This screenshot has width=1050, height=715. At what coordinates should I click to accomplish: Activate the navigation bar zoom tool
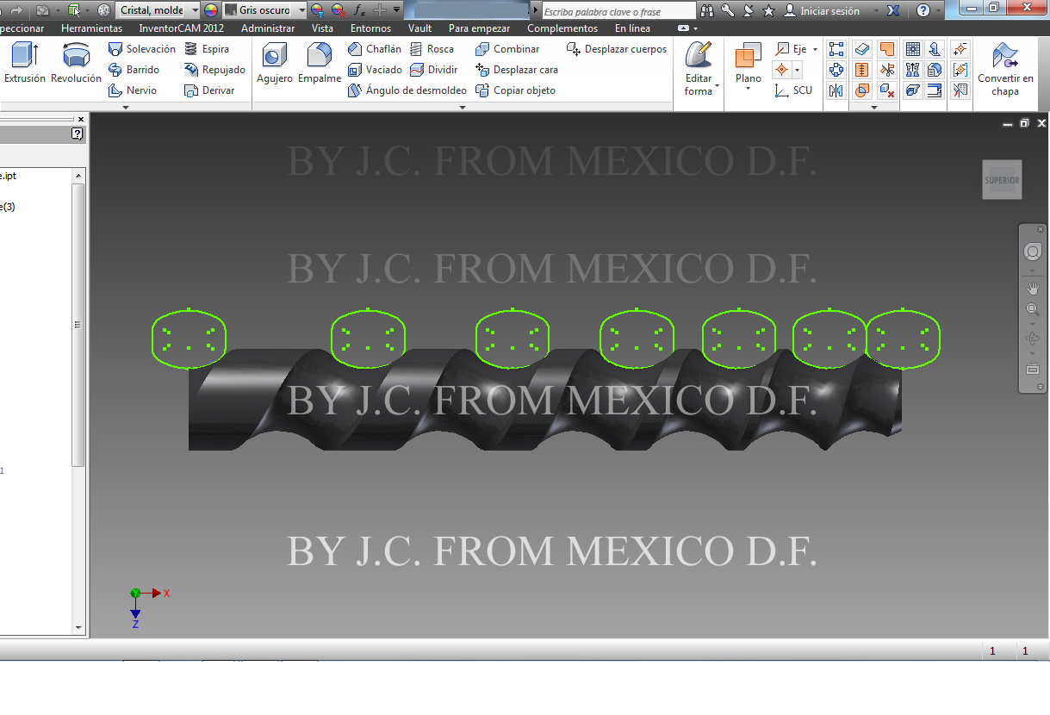click(1032, 309)
